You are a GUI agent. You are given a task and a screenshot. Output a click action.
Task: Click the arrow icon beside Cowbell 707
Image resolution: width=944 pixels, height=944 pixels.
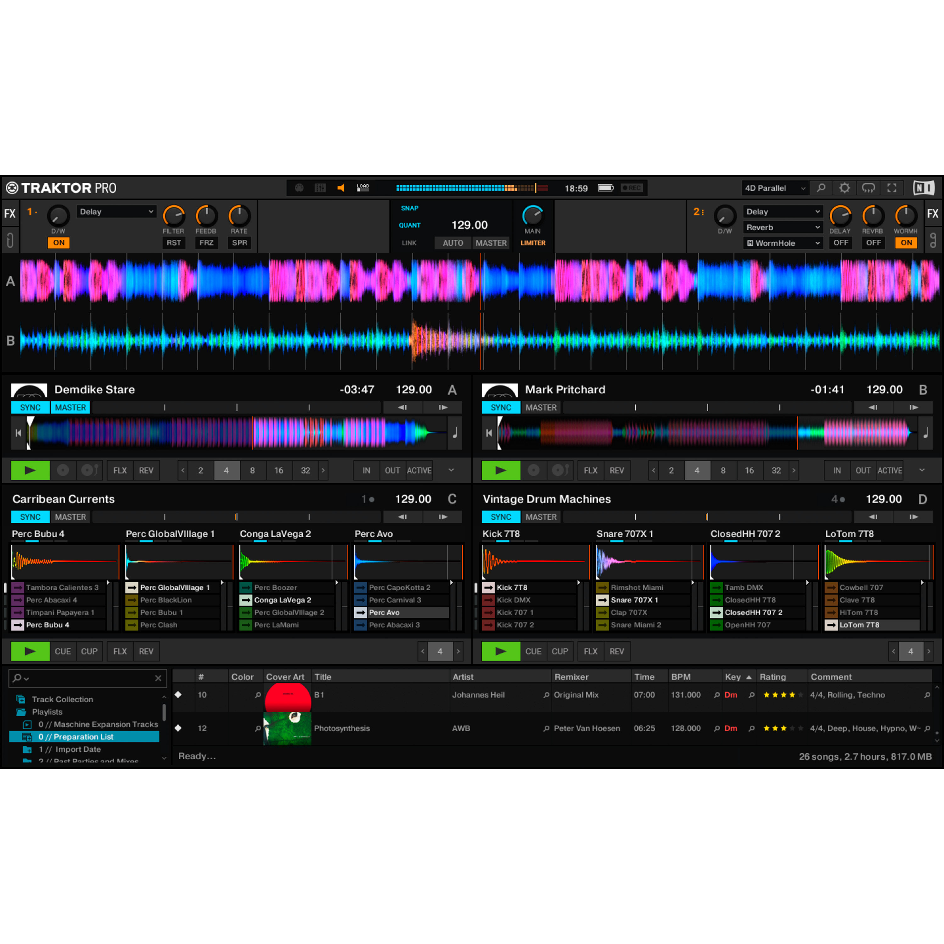point(831,587)
